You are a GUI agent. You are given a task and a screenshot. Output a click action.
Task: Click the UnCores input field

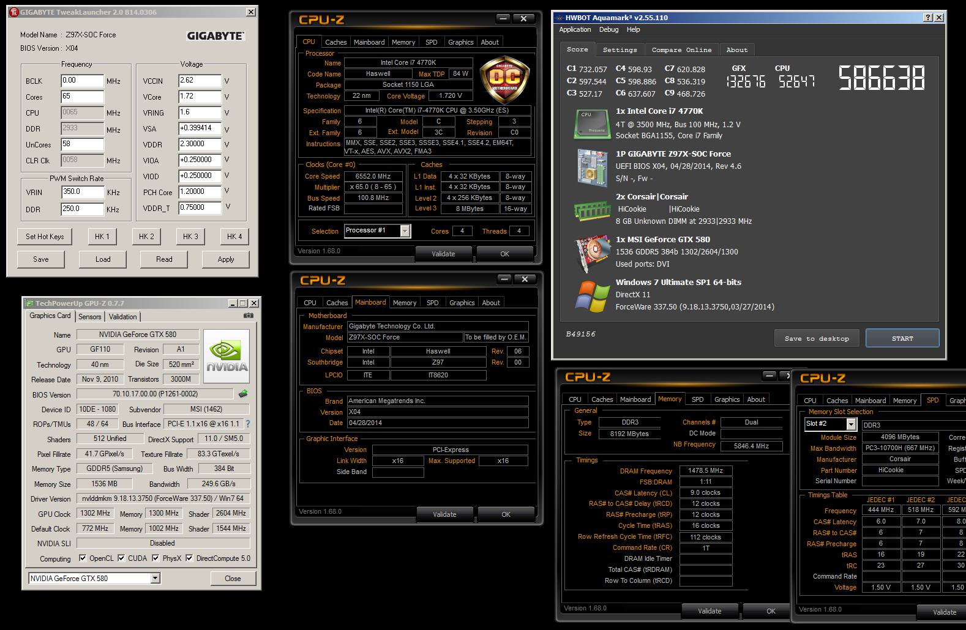click(83, 144)
